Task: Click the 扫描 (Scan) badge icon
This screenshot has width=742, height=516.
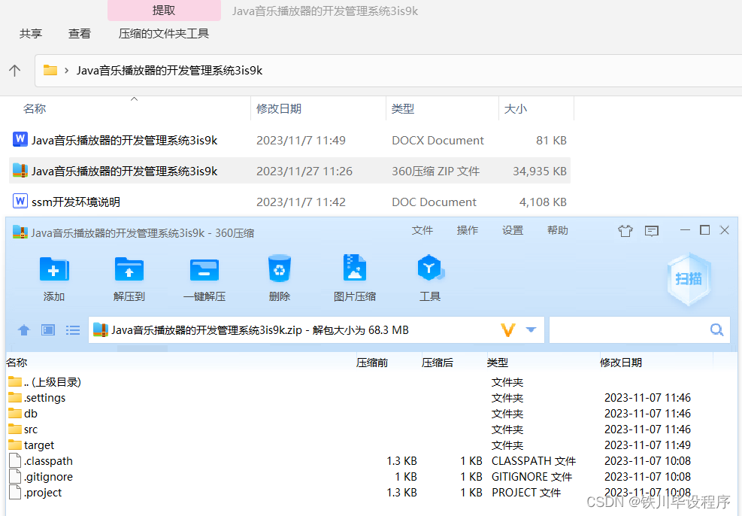Action: tap(688, 278)
